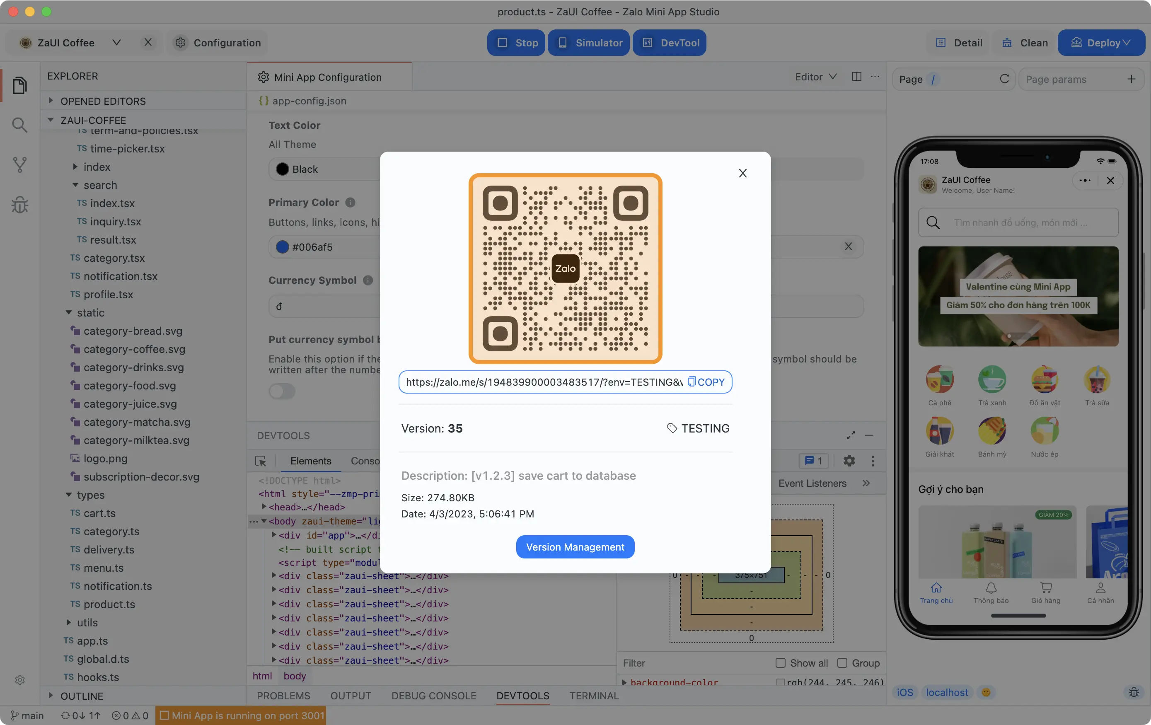Add a page param with plus icon

pos(1131,79)
